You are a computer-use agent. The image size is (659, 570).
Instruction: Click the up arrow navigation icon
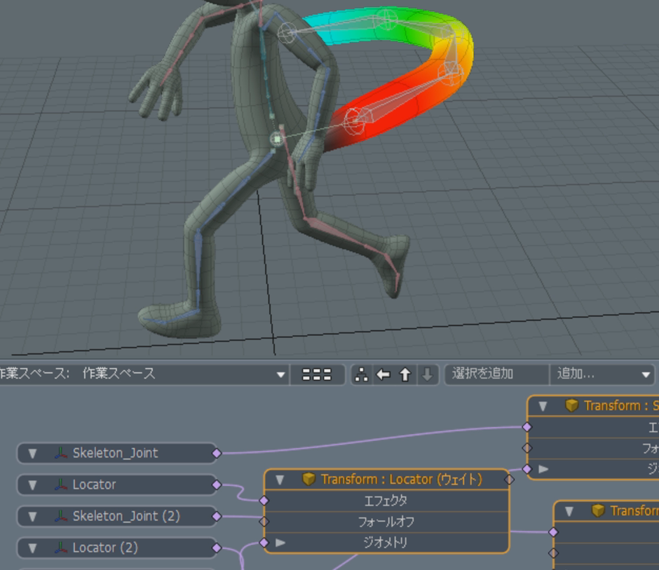point(405,374)
